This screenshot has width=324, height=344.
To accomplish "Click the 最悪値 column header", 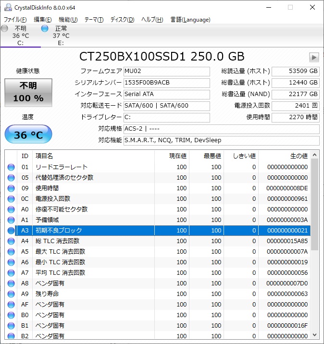I will tap(206, 156).
